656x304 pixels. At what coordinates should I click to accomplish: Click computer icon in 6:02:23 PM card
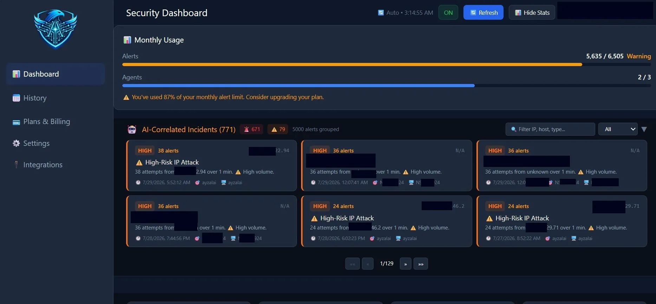[398, 239]
